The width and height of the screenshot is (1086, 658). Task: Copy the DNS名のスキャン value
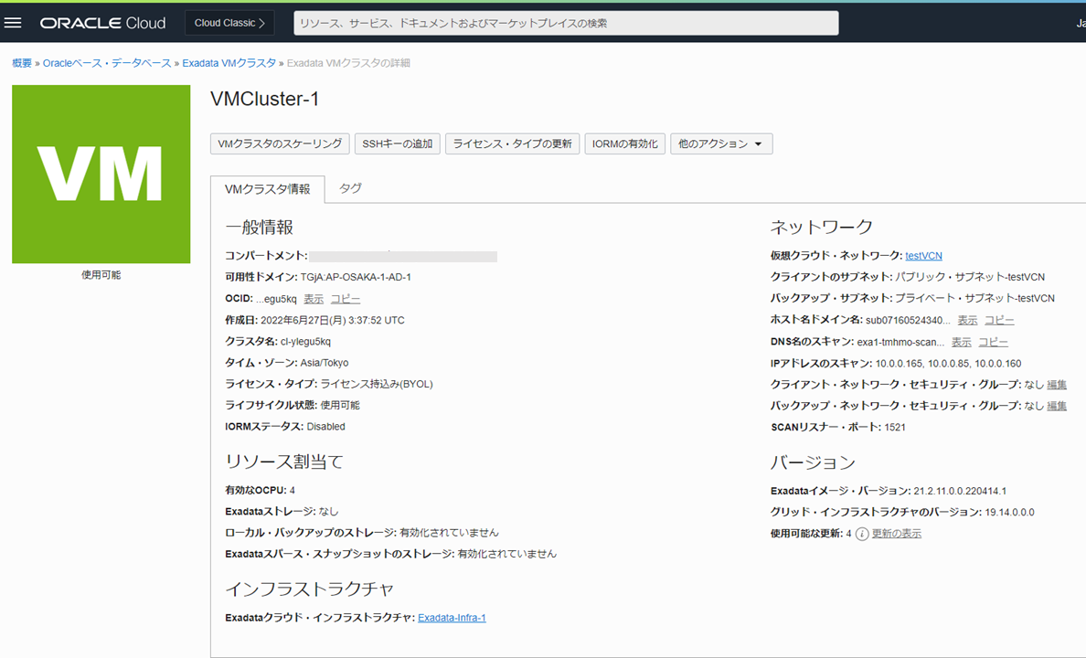pos(993,342)
